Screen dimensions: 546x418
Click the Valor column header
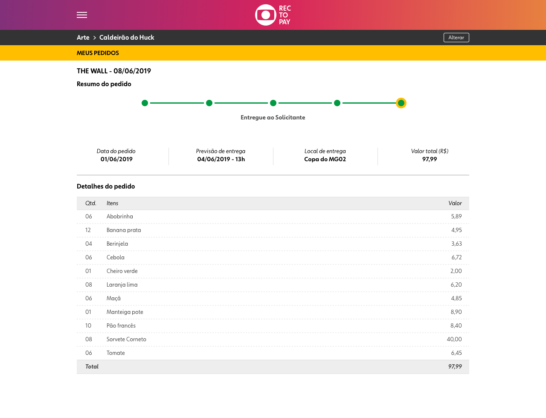[x=455, y=203]
